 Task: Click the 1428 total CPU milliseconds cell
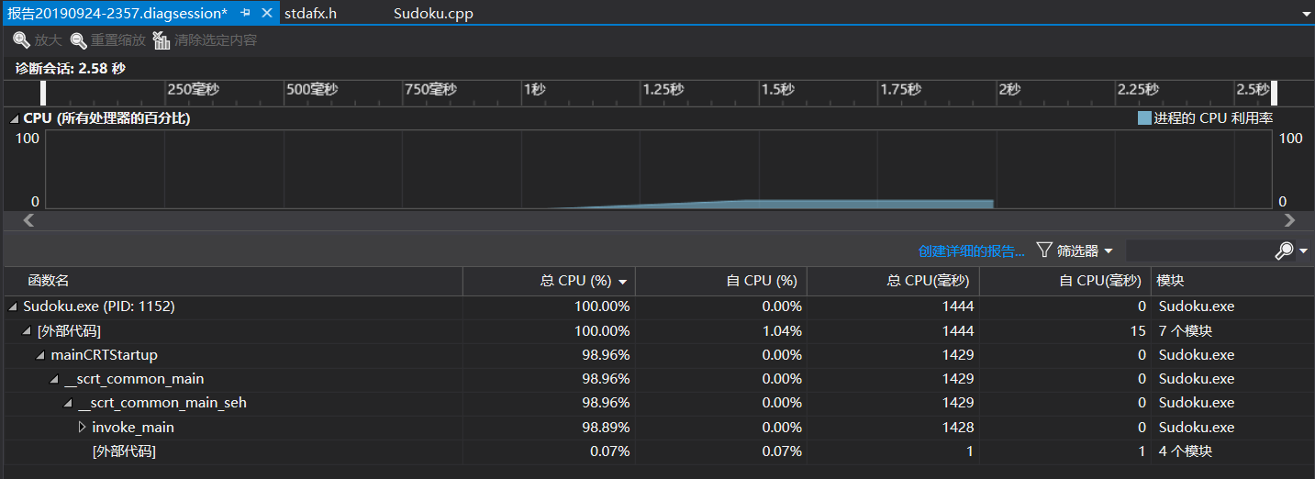tap(960, 427)
